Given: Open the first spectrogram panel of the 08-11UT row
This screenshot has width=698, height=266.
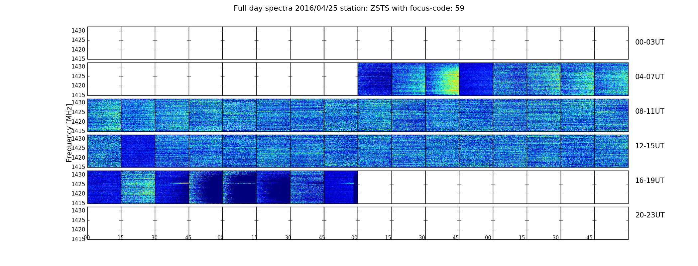Looking at the screenshot, I should coord(104,115).
